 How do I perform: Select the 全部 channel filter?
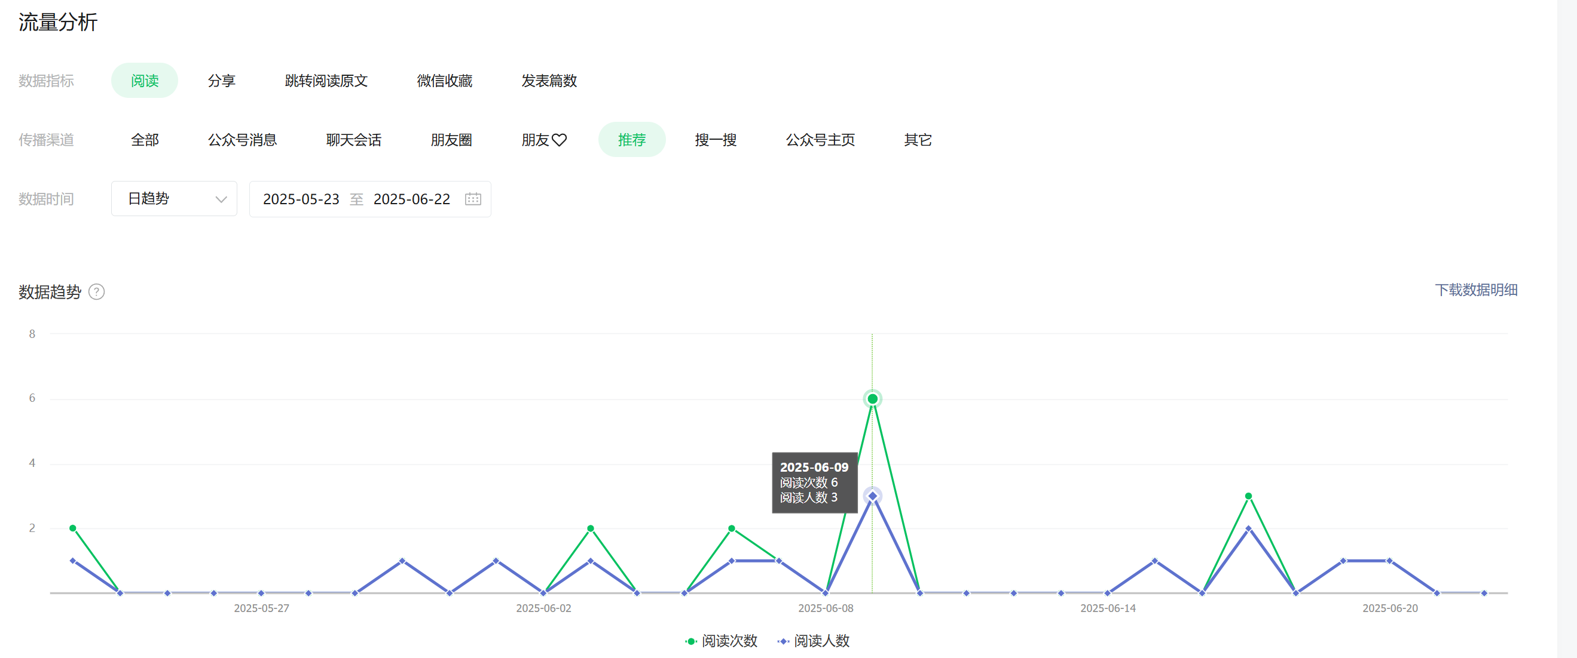(x=145, y=140)
